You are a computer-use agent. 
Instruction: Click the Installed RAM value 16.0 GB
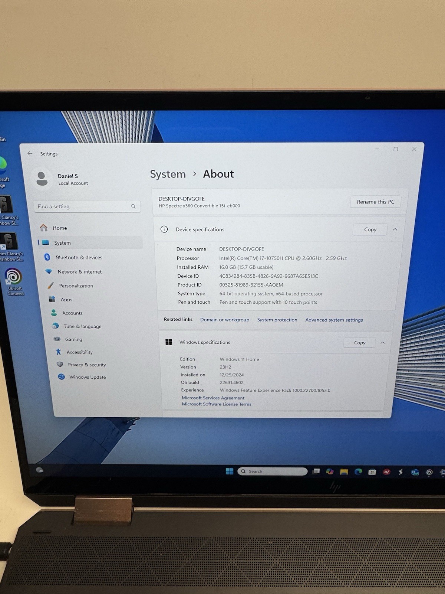[x=246, y=267]
